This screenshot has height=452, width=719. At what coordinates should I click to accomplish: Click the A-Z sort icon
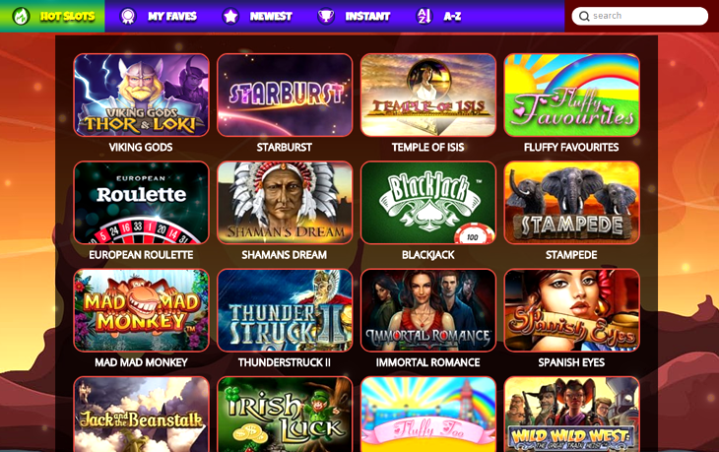pos(424,17)
